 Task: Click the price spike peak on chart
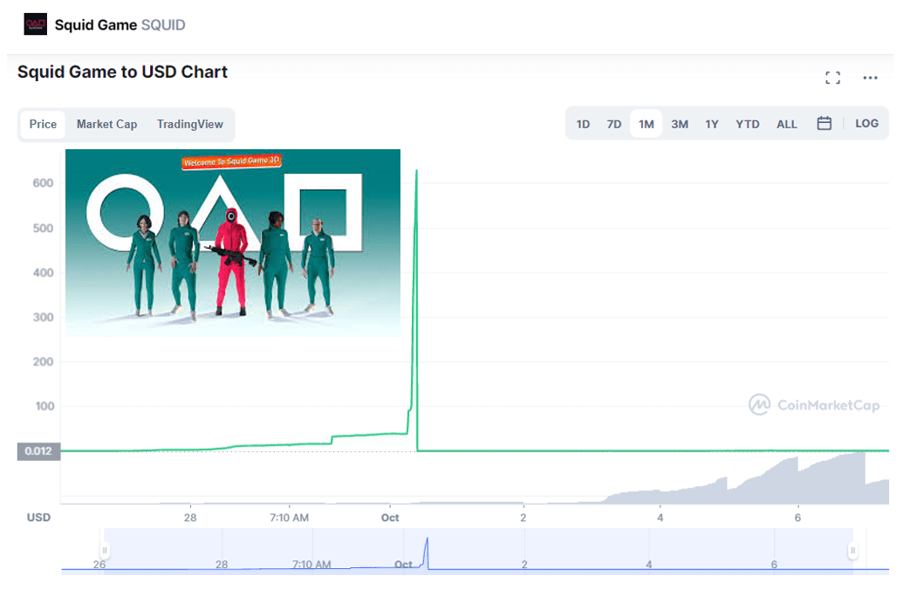pos(416,172)
